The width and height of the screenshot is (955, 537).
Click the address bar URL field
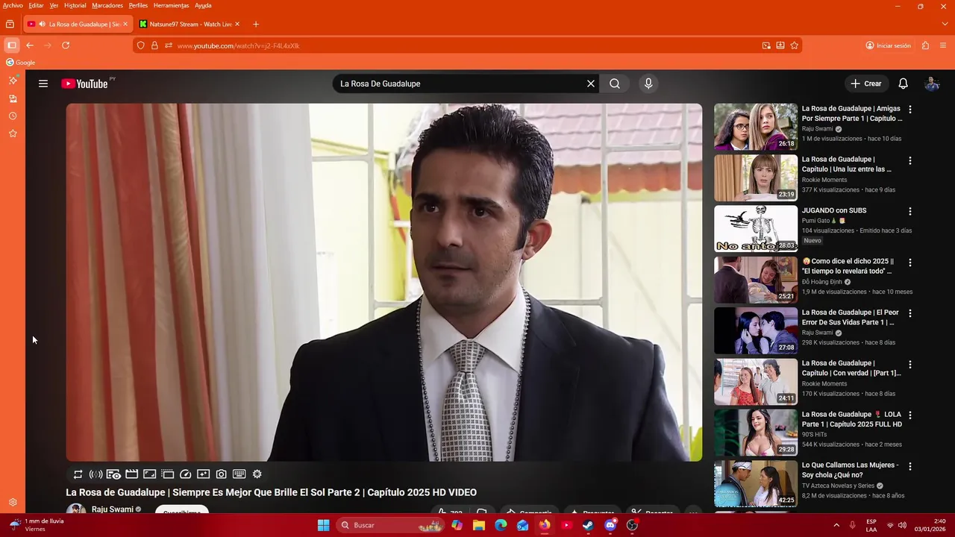466,45
